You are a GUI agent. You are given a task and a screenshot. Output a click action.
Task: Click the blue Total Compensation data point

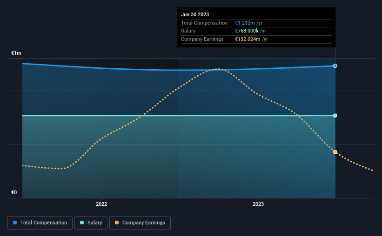[335, 66]
